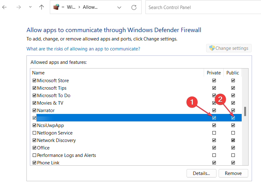Toggle Private for Microsoft Store
Viewport: 261px width, 184px height.
(x=214, y=81)
